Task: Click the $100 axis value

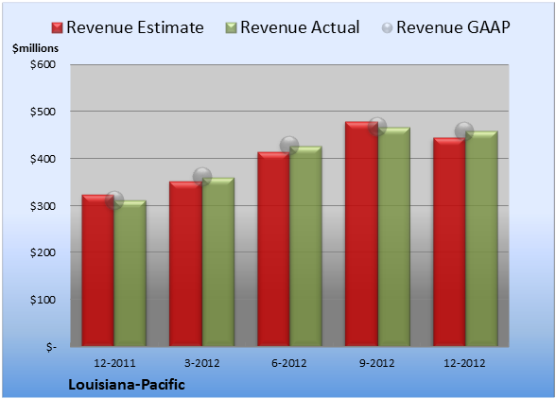Action: click(43, 300)
